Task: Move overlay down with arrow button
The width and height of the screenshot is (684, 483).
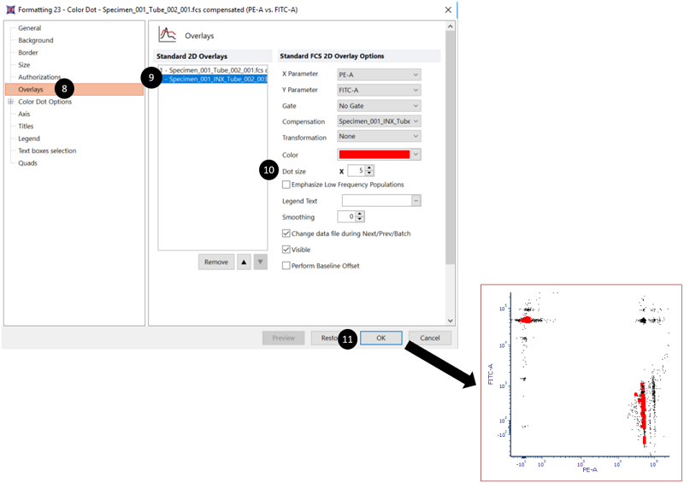Action: tap(261, 262)
